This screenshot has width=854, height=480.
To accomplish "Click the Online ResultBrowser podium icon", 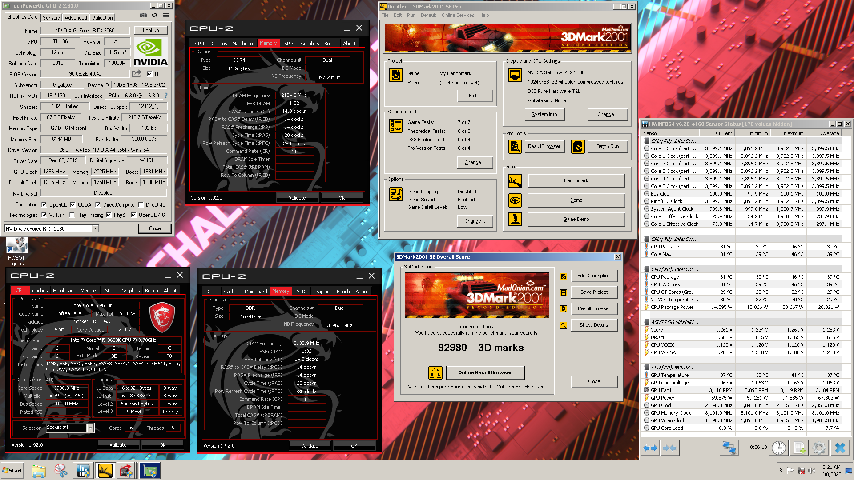I will pyautogui.click(x=435, y=373).
